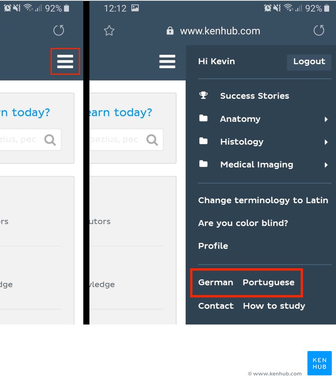Tap Wi-Fi icon in right status bar

click(288, 8)
